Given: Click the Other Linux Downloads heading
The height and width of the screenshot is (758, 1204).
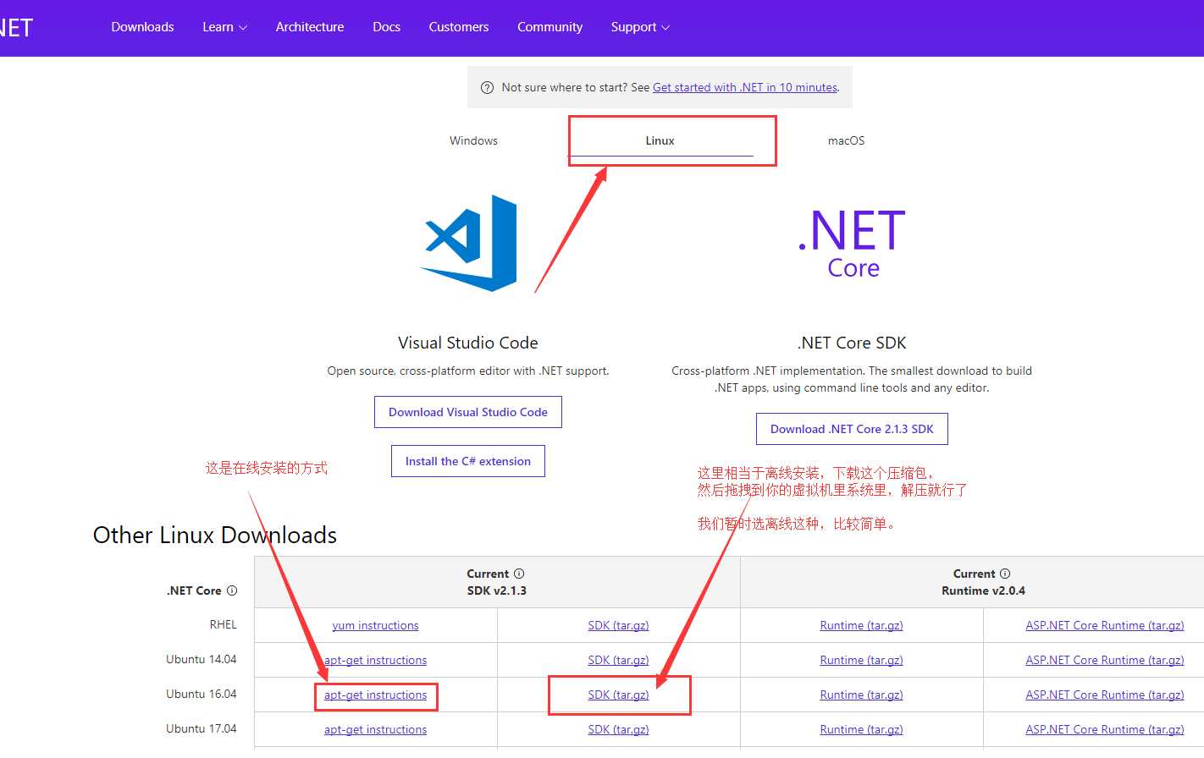Looking at the screenshot, I should (215, 535).
